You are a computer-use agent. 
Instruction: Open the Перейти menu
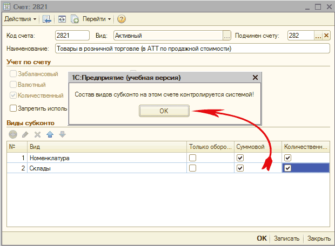click(97, 19)
